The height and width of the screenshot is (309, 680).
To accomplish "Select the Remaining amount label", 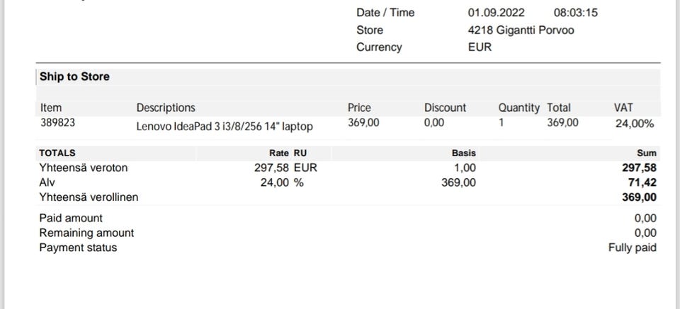I will click(86, 233).
